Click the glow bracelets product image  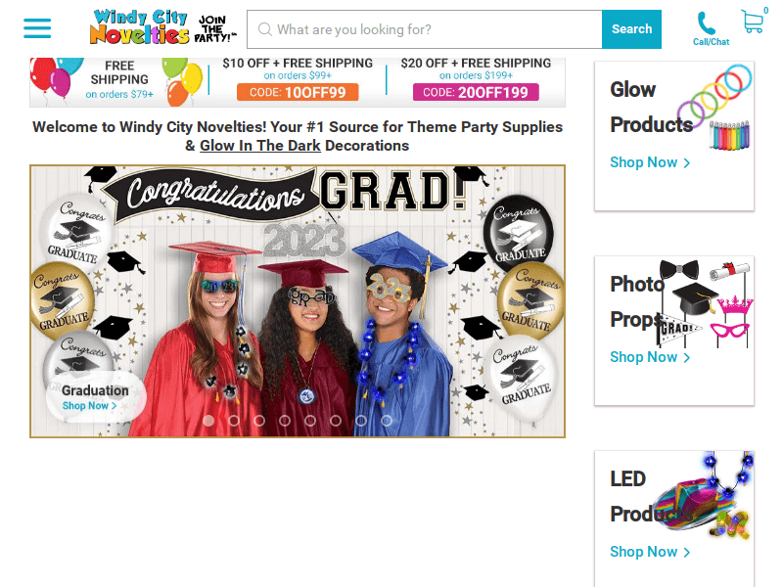[714, 107]
